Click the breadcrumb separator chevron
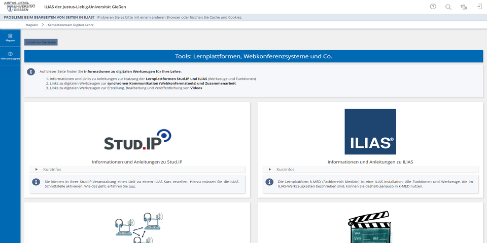This screenshot has height=243, width=487. point(43,25)
